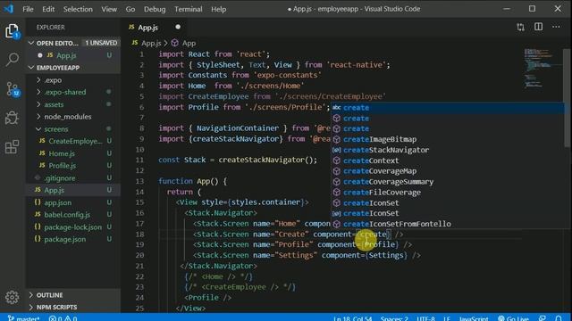
Task: Open the Edit menu
Action: click(48, 9)
